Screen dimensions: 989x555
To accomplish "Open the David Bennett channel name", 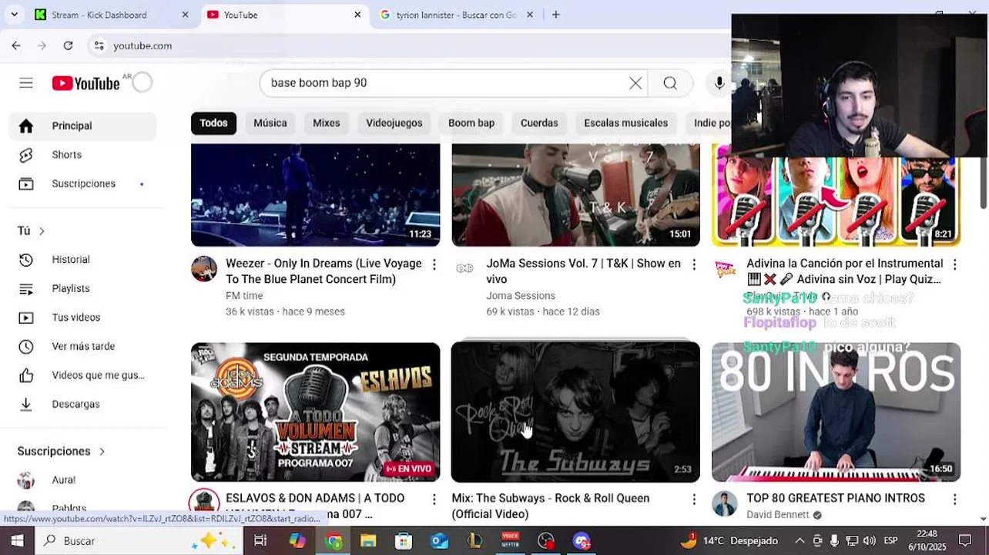I will pos(778,515).
